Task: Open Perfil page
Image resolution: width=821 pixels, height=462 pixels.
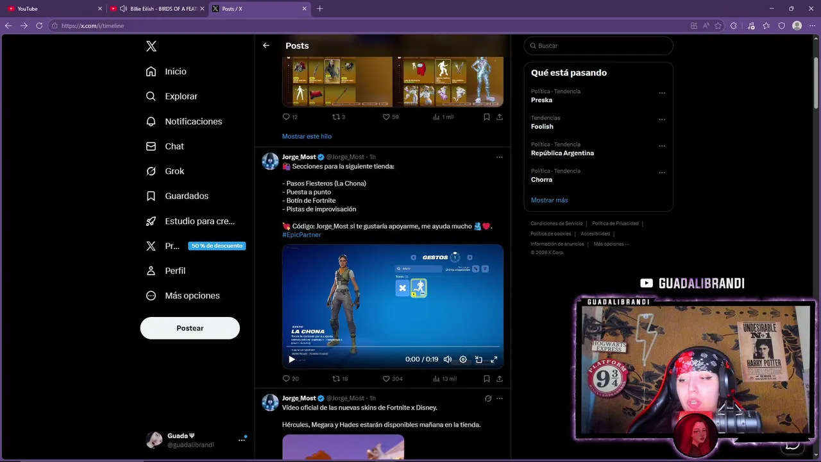Action: pyautogui.click(x=165, y=271)
